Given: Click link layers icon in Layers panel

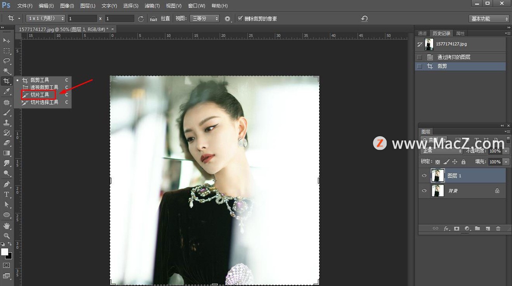Looking at the screenshot, I should pyautogui.click(x=436, y=229).
